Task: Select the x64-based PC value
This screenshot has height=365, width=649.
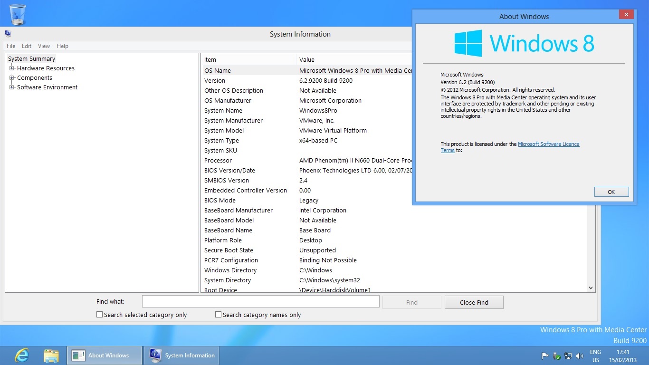Action: click(318, 140)
